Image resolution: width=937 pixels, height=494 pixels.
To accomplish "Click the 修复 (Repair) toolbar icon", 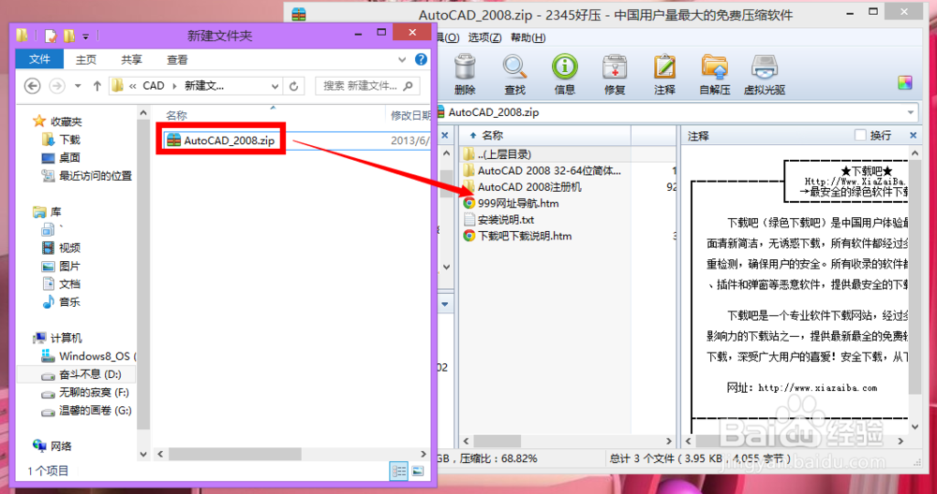I will pyautogui.click(x=615, y=74).
